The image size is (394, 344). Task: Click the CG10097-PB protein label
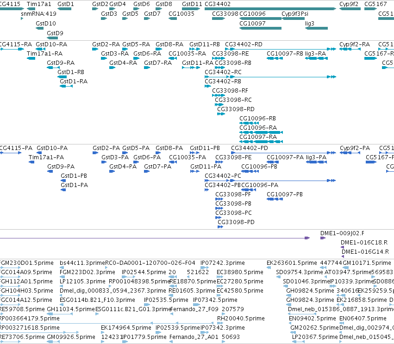pyautogui.click(x=285, y=194)
